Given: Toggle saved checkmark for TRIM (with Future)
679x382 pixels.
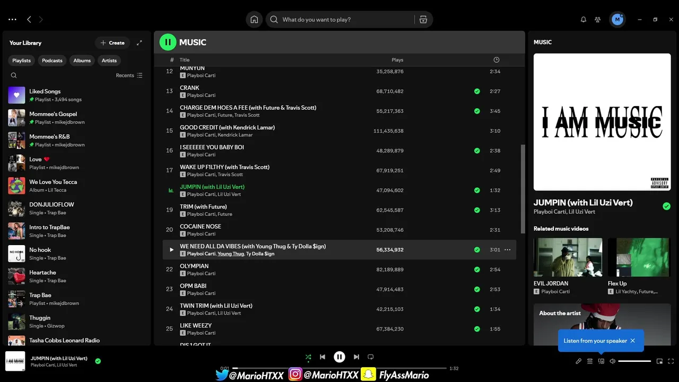Looking at the screenshot, I should click(477, 210).
